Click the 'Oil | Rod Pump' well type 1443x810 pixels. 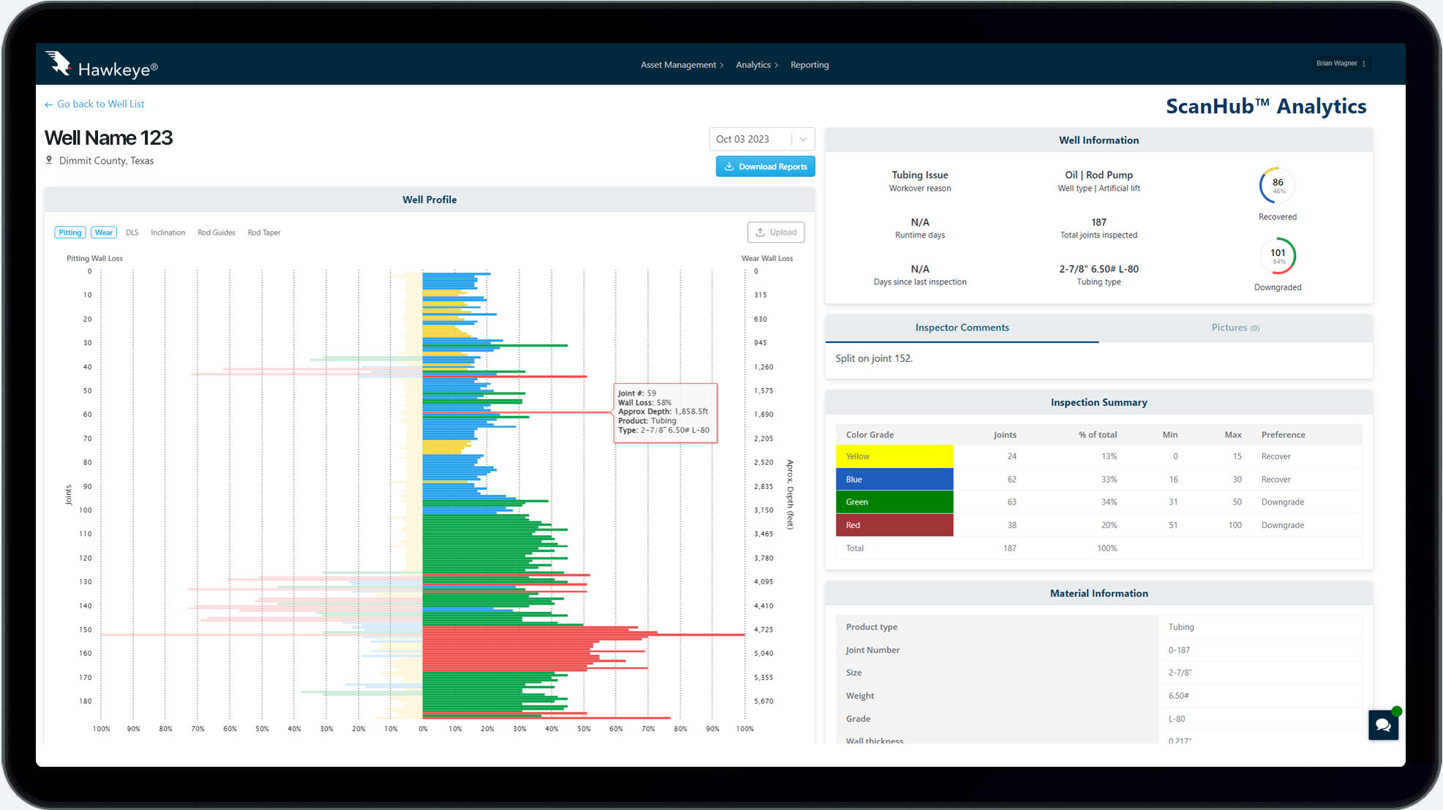1098,175
